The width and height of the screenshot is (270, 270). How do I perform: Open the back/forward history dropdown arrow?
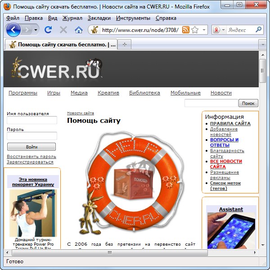point(36,30)
